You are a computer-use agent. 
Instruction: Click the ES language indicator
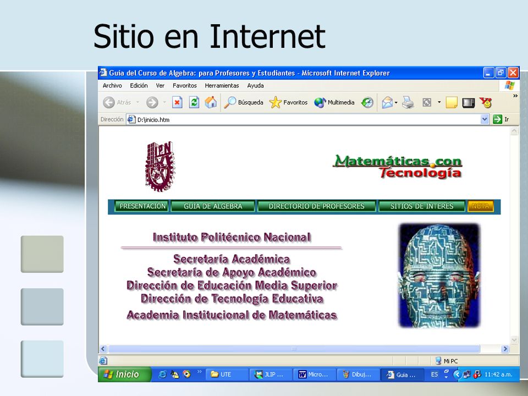435,374
